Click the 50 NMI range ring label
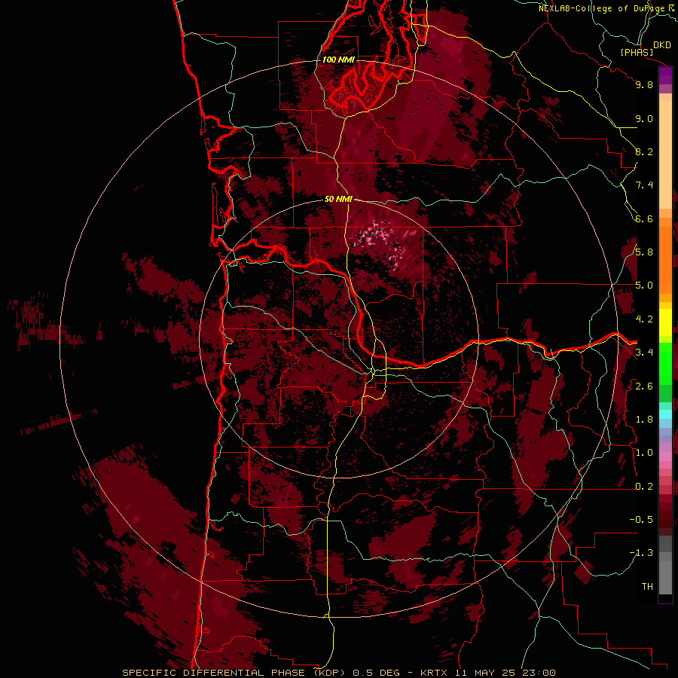The width and height of the screenshot is (678, 678). click(x=338, y=200)
